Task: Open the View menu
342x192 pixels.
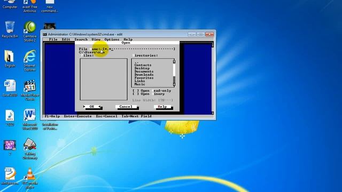Action: (96, 39)
